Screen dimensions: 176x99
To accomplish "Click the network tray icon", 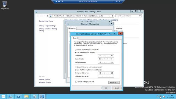I will pyautogui.click(x=161, y=97).
